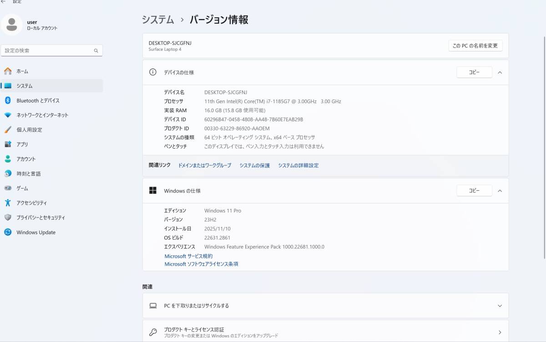Open Microsoft ソフトウェアライセンス条項 link
The width and height of the screenshot is (546, 342).
pos(201,264)
